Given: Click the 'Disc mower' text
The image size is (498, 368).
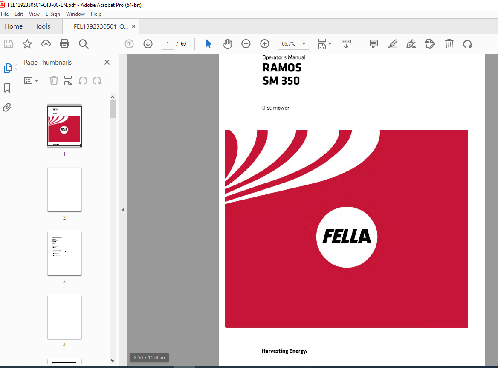Looking at the screenshot, I should click(276, 108).
